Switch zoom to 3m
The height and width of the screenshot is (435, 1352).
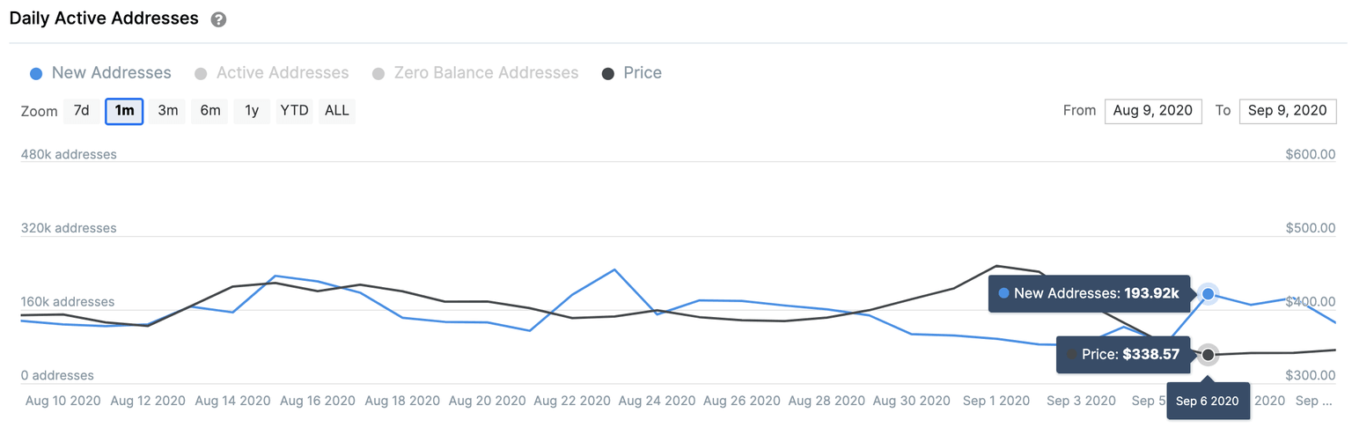pyautogui.click(x=167, y=111)
